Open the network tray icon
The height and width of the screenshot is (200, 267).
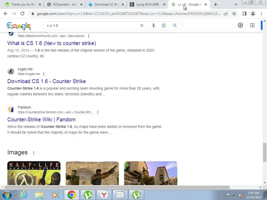click(x=234, y=195)
